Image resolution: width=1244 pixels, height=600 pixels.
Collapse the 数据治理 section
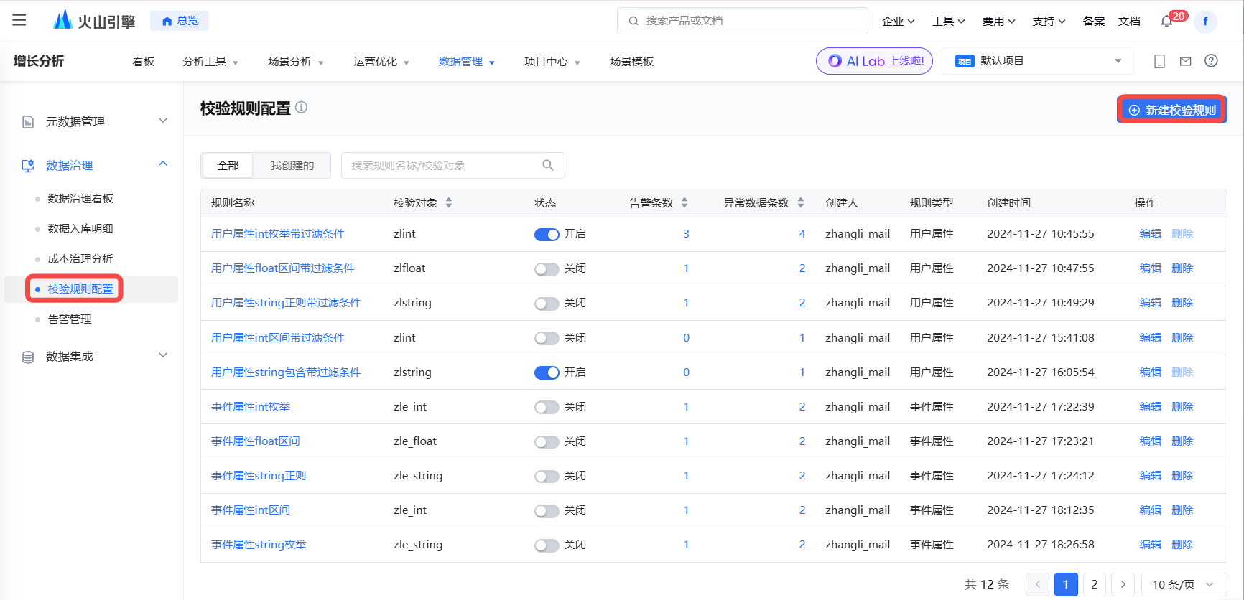click(163, 164)
